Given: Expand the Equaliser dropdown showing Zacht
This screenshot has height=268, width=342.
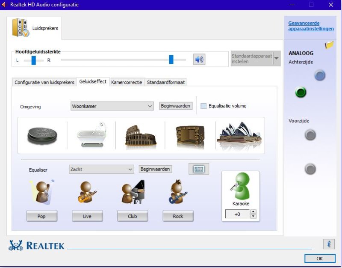Looking at the screenshot, I should click(102, 169).
